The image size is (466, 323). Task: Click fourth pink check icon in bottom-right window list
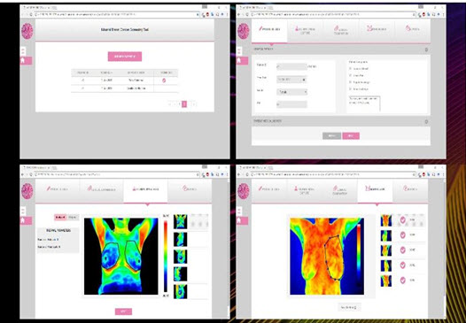pos(403,265)
